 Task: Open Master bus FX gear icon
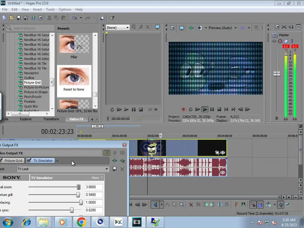pyautogui.click(x=280, y=41)
